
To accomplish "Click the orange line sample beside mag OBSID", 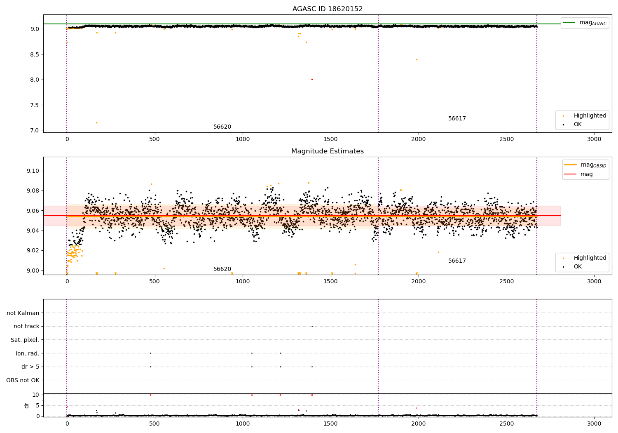I will pyautogui.click(x=571, y=165).
